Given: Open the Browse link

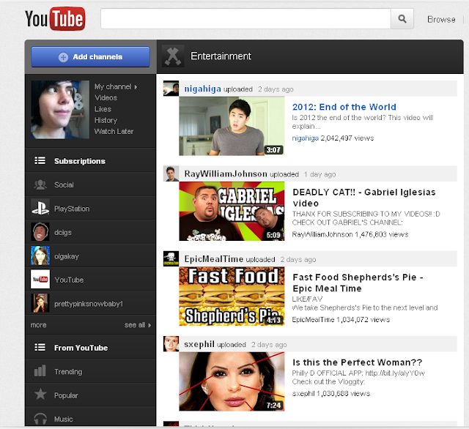Looking at the screenshot, I should coord(441,20).
